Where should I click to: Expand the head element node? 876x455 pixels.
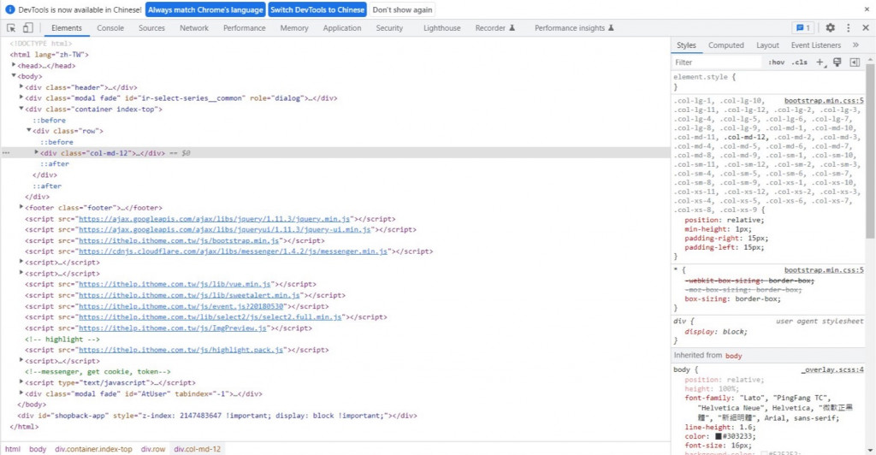[x=14, y=65]
